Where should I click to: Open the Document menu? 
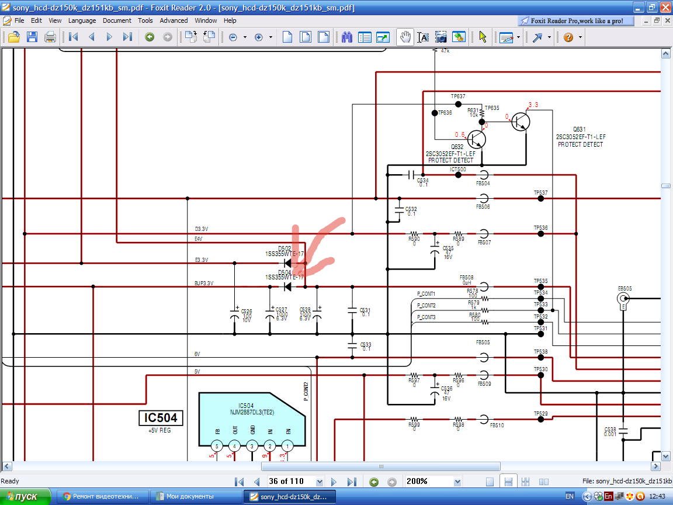[x=117, y=20]
